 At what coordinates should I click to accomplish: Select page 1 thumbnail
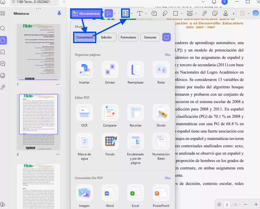38,52
